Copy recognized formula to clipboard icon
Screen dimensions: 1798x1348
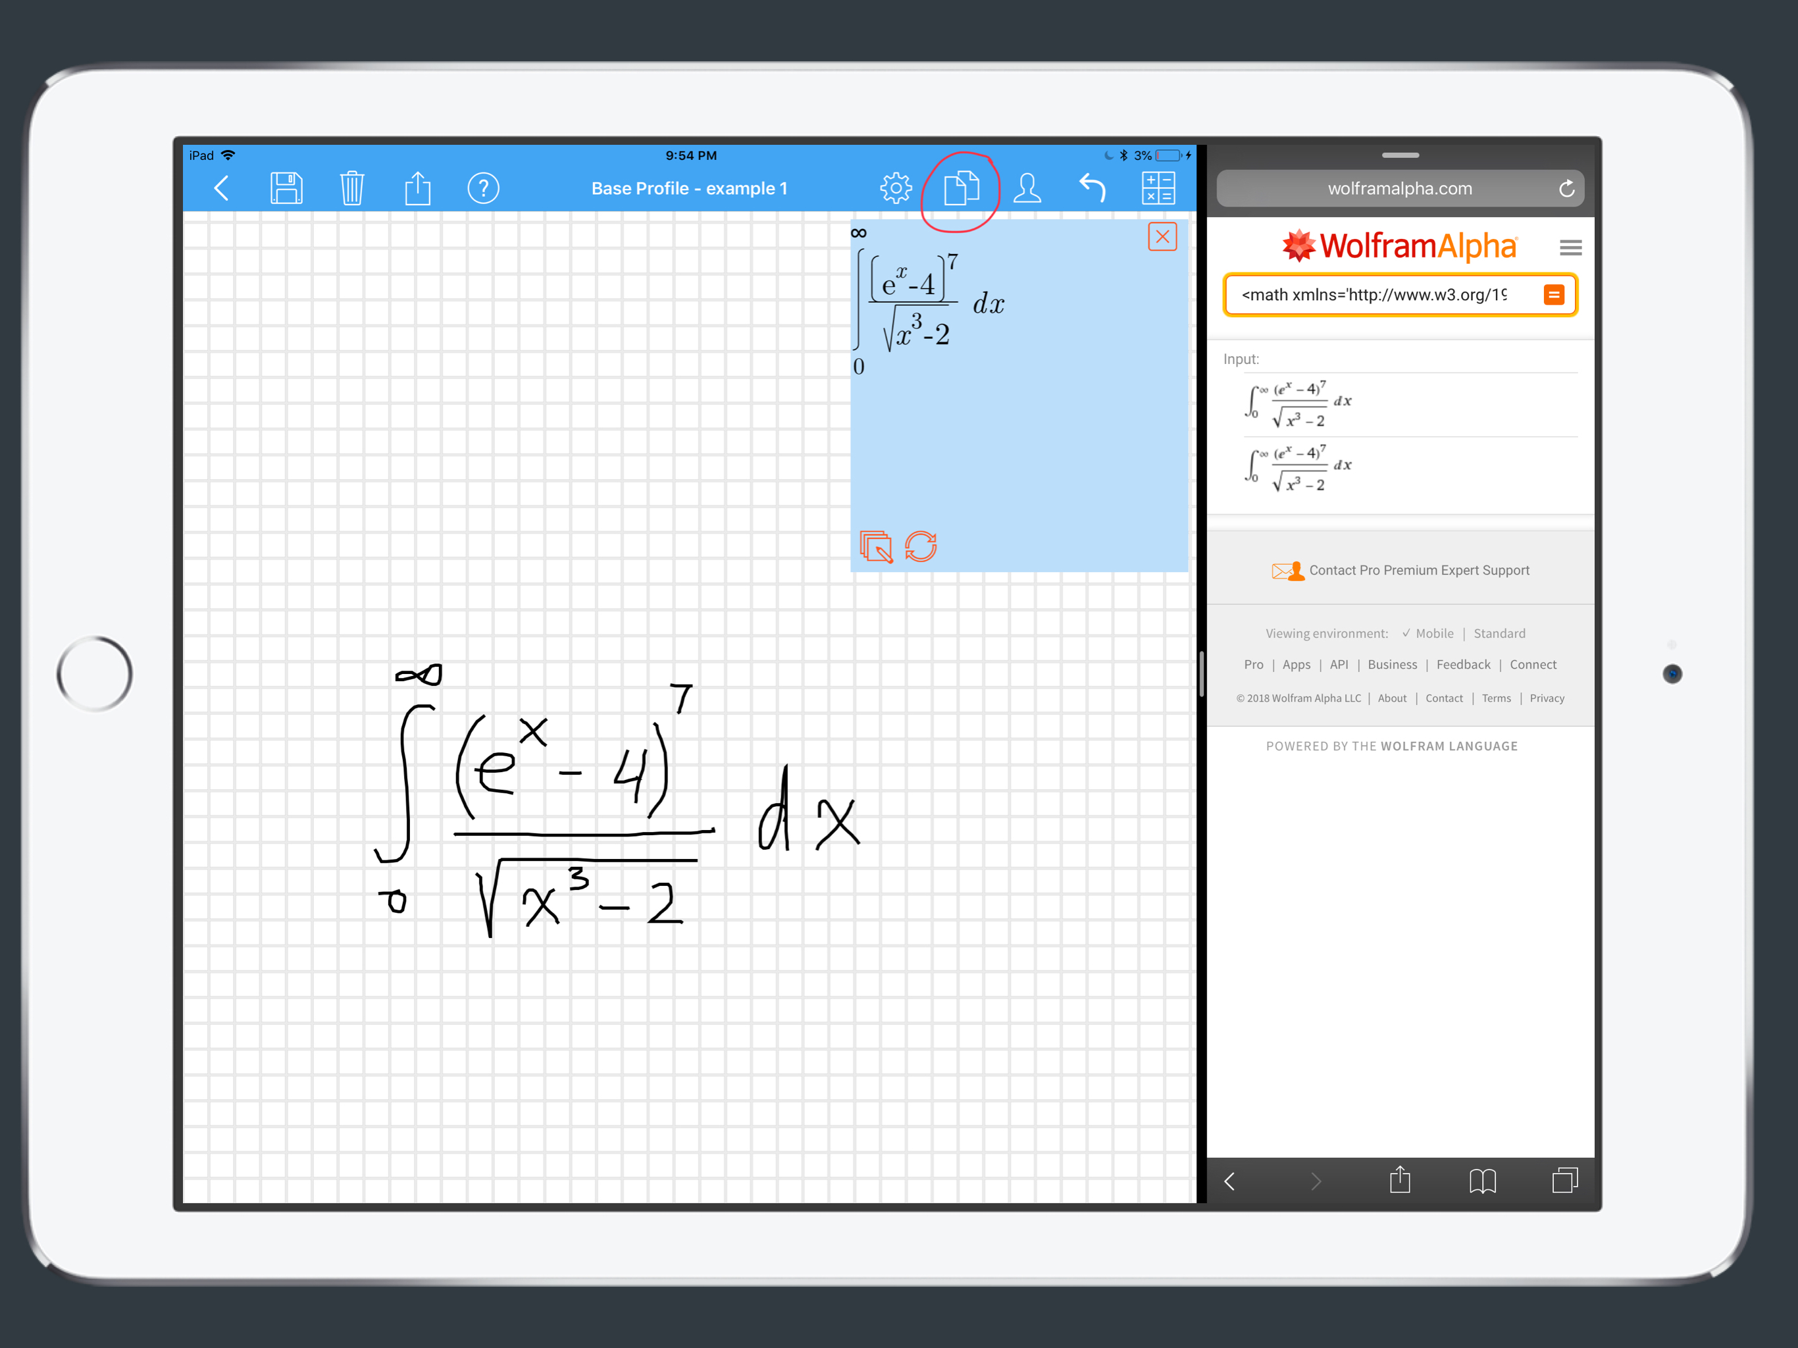coord(876,546)
